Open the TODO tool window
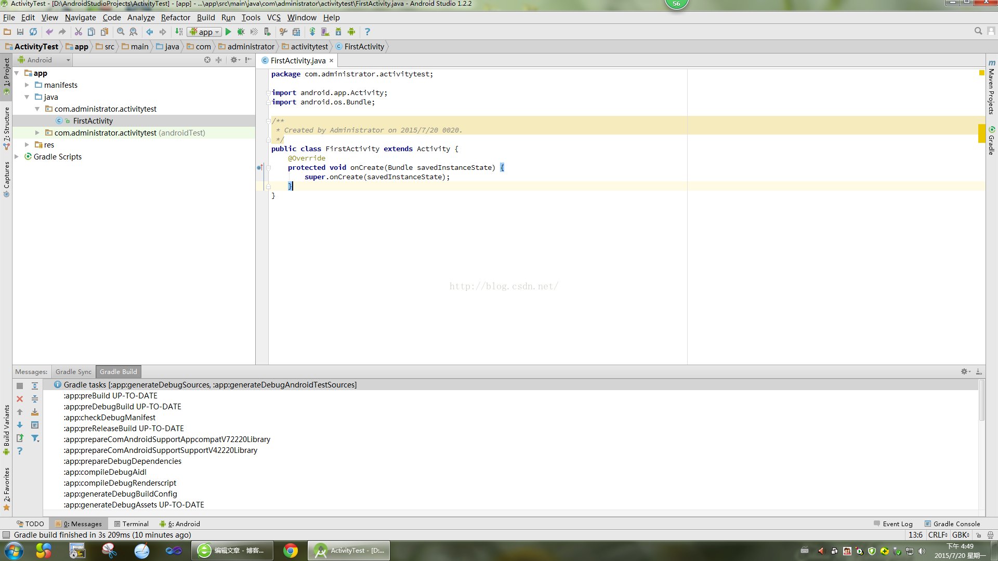 click(x=30, y=524)
